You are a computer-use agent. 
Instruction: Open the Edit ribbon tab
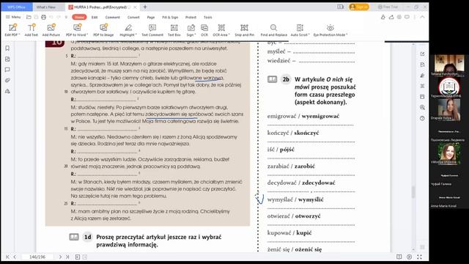point(95,17)
